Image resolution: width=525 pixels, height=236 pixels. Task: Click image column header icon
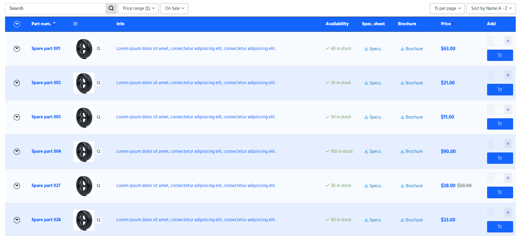point(75,24)
